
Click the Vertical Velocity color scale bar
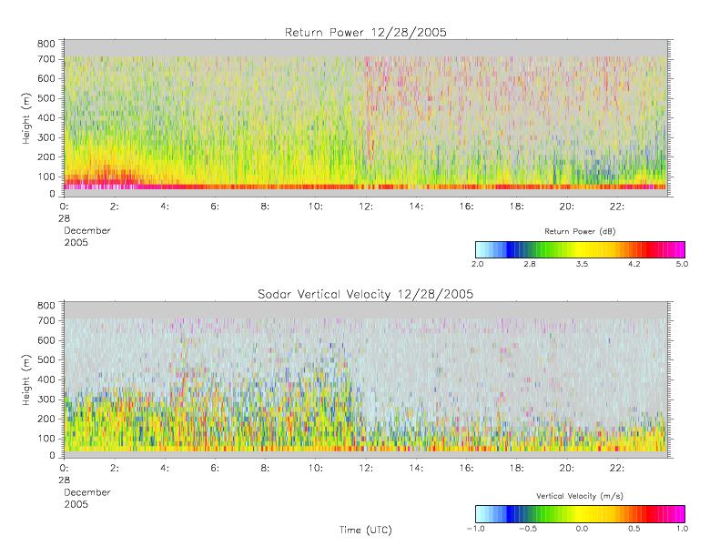point(580,514)
